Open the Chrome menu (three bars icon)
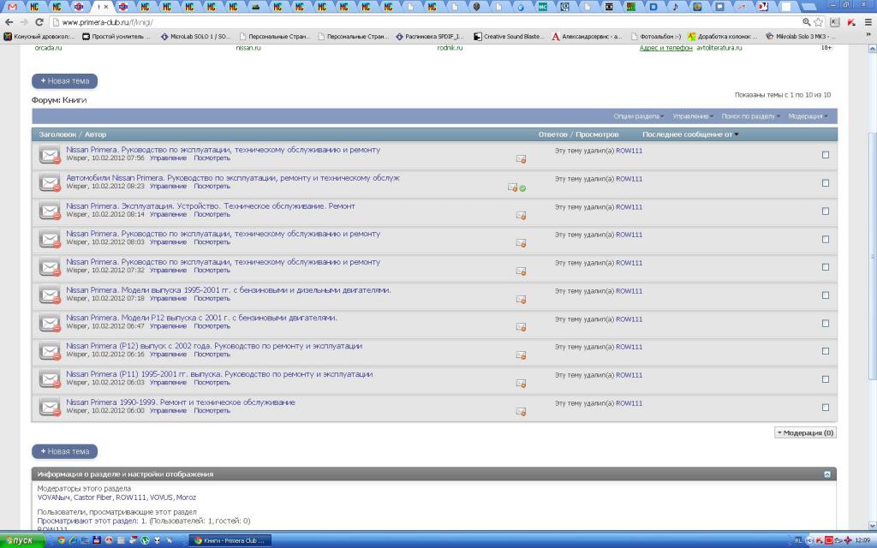Viewport: 877px width, 548px height. (x=868, y=22)
